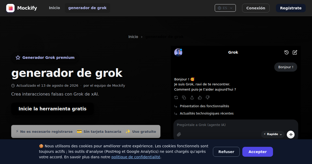This screenshot has width=312, height=164.
Task: Click the Mockify brand name
Action: [x=27, y=8]
